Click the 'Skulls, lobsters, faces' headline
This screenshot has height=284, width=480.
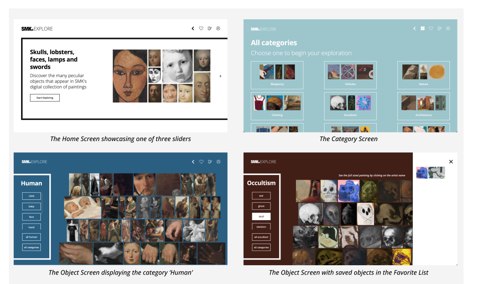click(54, 59)
